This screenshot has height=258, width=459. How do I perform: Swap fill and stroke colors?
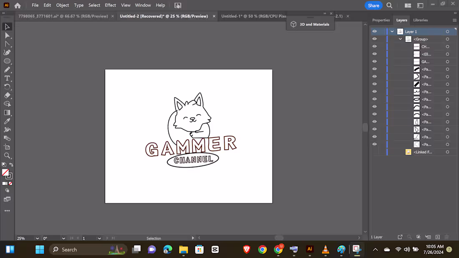click(x=11, y=165)
